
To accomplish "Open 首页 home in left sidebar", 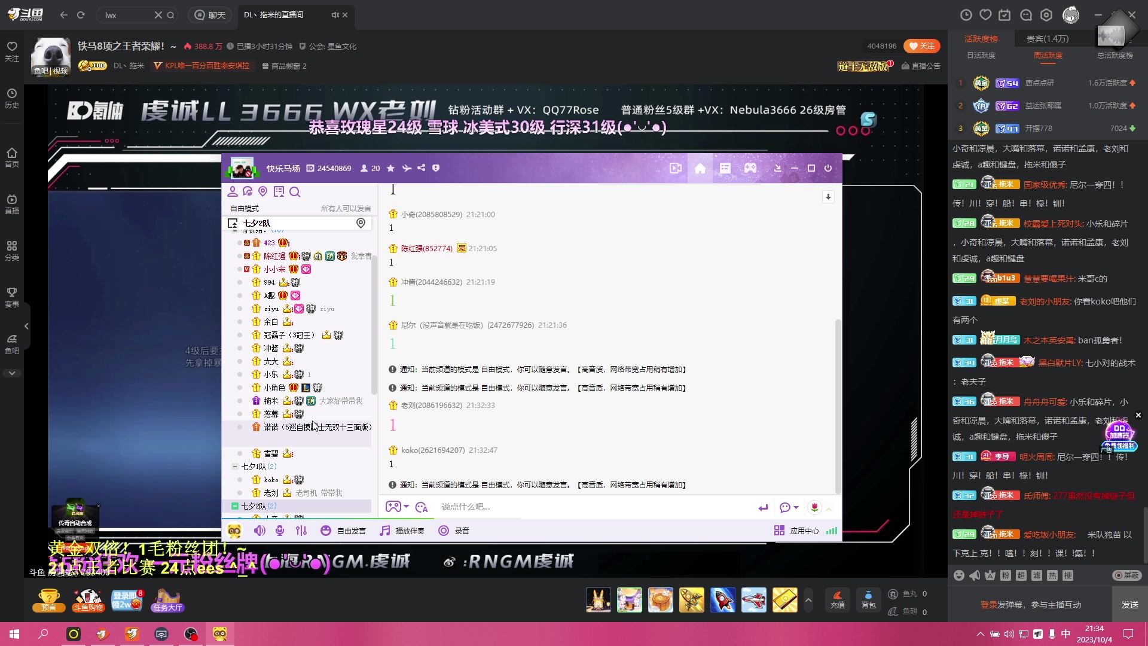I will point(12,158).
